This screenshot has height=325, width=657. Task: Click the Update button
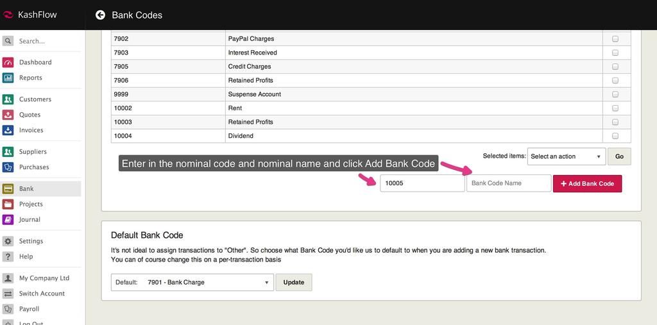[294, 282]
